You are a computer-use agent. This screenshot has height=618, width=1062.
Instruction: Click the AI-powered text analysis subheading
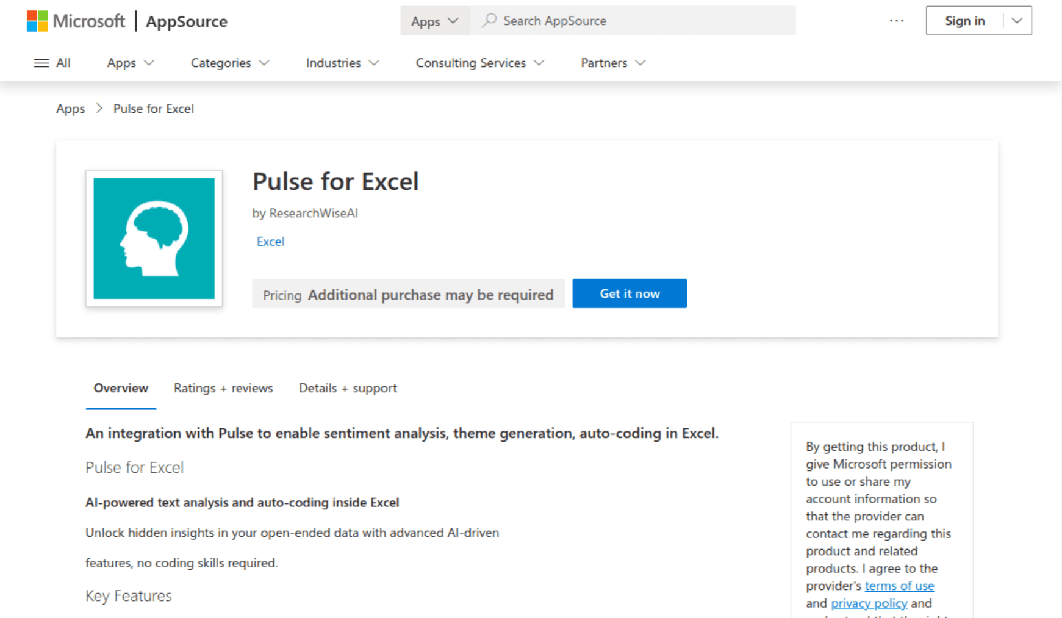click(x=242, y=503)
